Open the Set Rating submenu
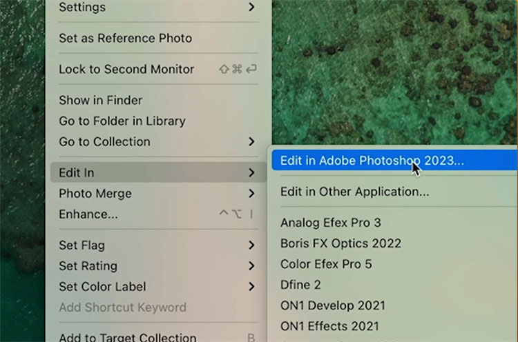518x342 pixels. point(159,266)
